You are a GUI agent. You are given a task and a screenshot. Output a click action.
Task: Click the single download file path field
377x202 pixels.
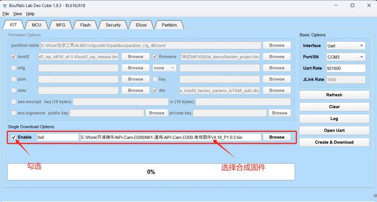pos(171,137)
